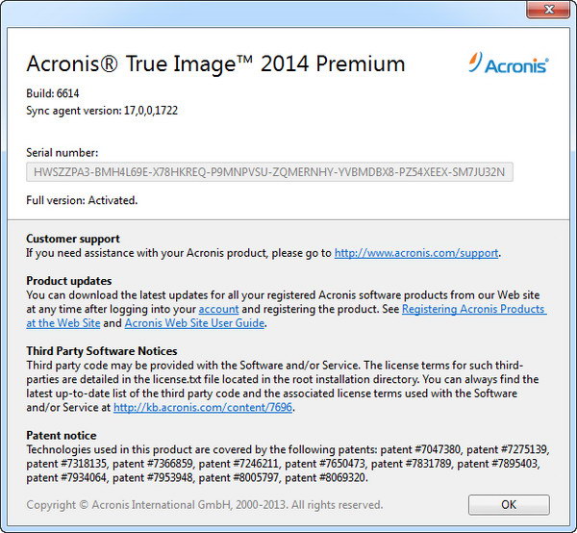577x533 pixels.
Task: Click the Sync agent version text
Action: tap(102, 111)
